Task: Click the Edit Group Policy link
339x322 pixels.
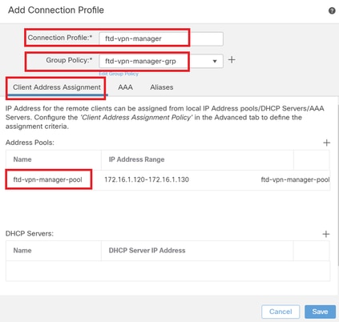Action: point(119,74)
